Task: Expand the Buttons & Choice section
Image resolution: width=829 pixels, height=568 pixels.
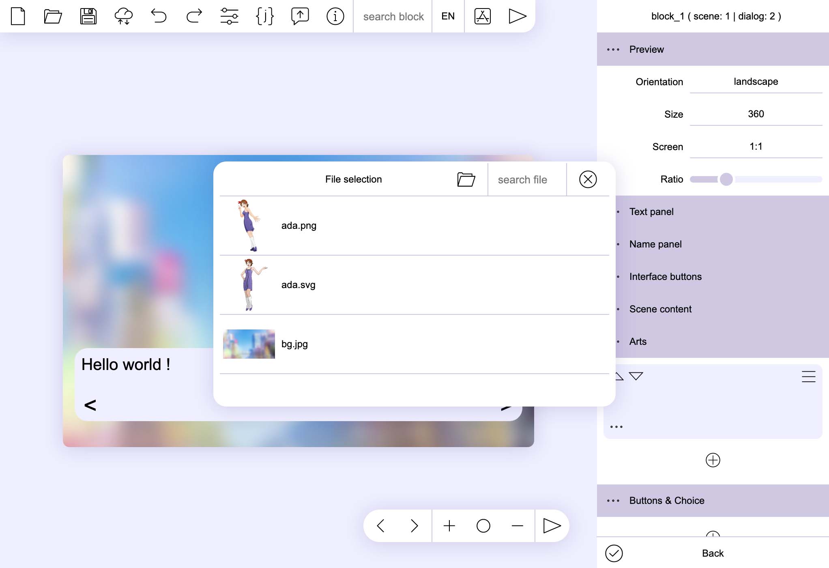Action: (x=667, y=501)
